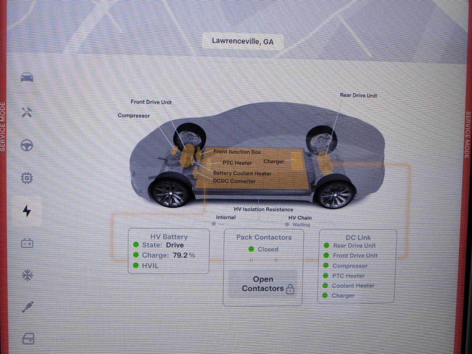Tap the Pack Contactors Closed status

pyautogui.click(x=264, y=249)
